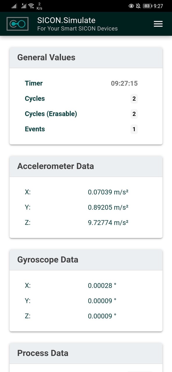Image resolution: width=172 pixels, height=372 pixels.
Task: Expand the General Values section header
Action: click(46, 57)
